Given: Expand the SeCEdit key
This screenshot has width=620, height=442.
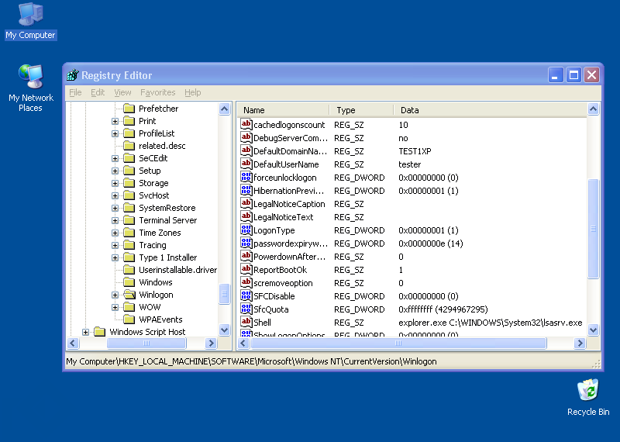Looking at the screenshot, I should click(115, 158).
